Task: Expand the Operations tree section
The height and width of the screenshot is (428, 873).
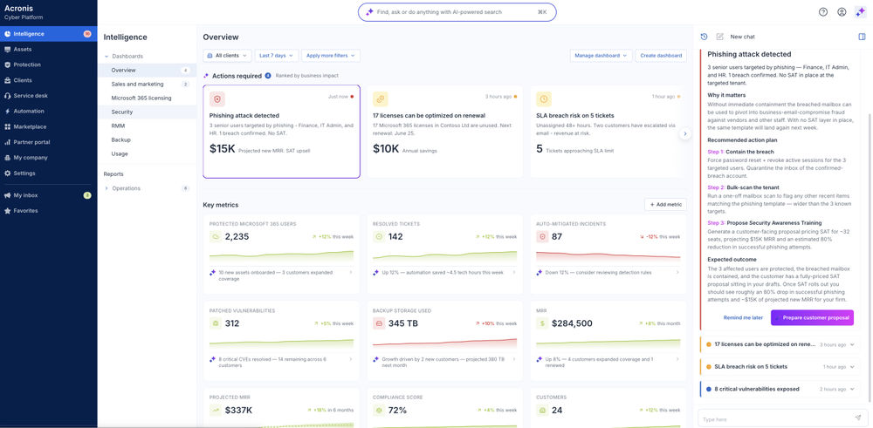Action: 107,188
